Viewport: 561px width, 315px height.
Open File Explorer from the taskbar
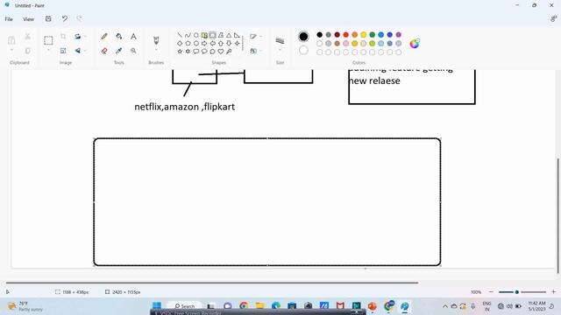(x=259, y=305)
